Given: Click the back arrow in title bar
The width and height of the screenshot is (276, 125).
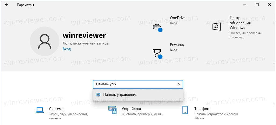Looking at the screenshot, I should [x=7, y=5].
